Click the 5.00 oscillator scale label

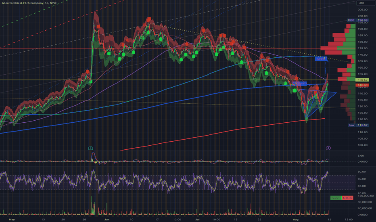[361, 156]
